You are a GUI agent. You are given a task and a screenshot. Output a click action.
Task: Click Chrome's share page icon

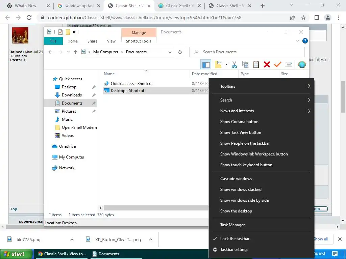(293, 18)
